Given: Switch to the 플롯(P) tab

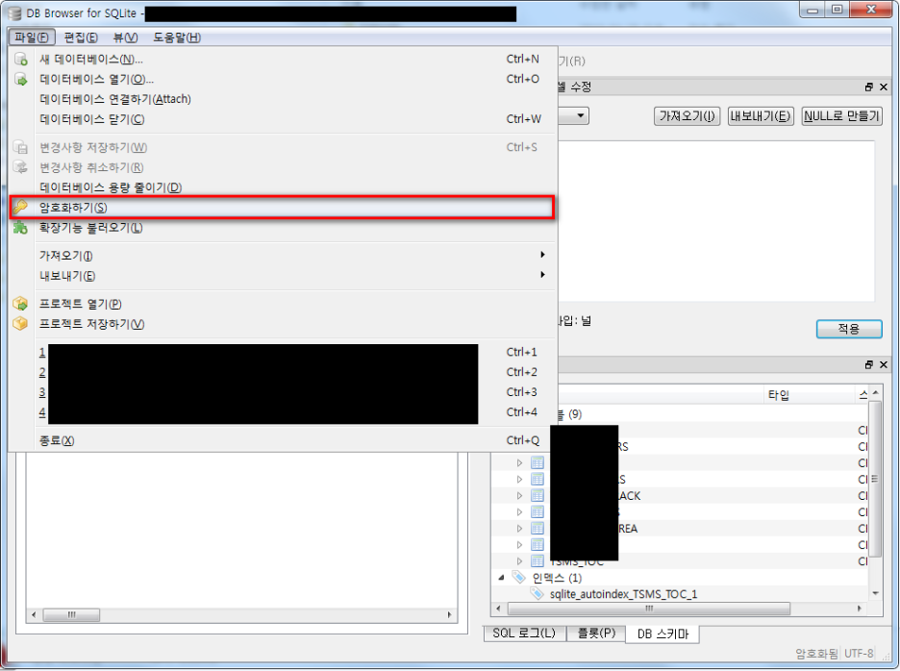Looking at the screenshot, I should pyautogui.click(x=596, y=634).
